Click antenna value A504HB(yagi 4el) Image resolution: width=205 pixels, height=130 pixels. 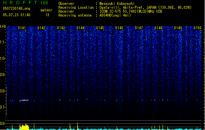pos(115,15)
